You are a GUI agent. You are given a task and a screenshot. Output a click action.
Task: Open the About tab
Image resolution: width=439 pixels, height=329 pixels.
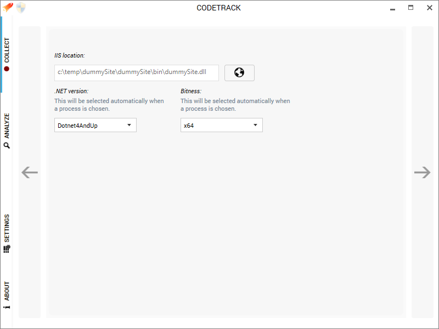pyautogui.click(x=7, y=295)
